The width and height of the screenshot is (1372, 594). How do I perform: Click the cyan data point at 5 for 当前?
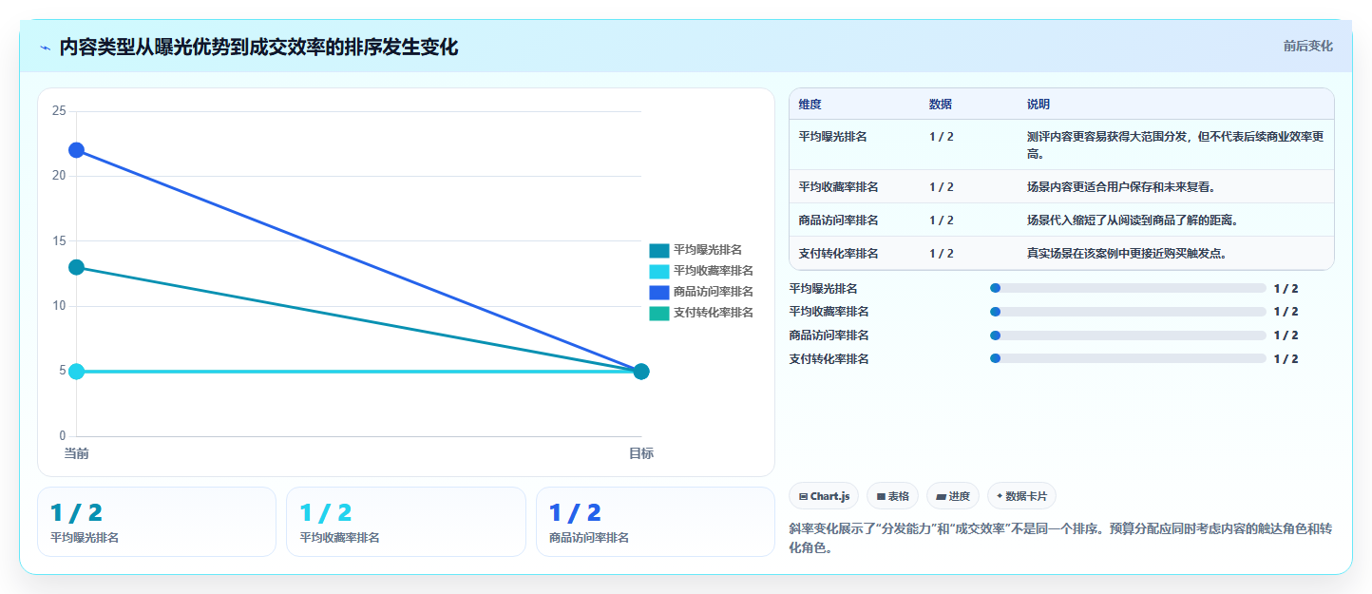tap(76, 371)
